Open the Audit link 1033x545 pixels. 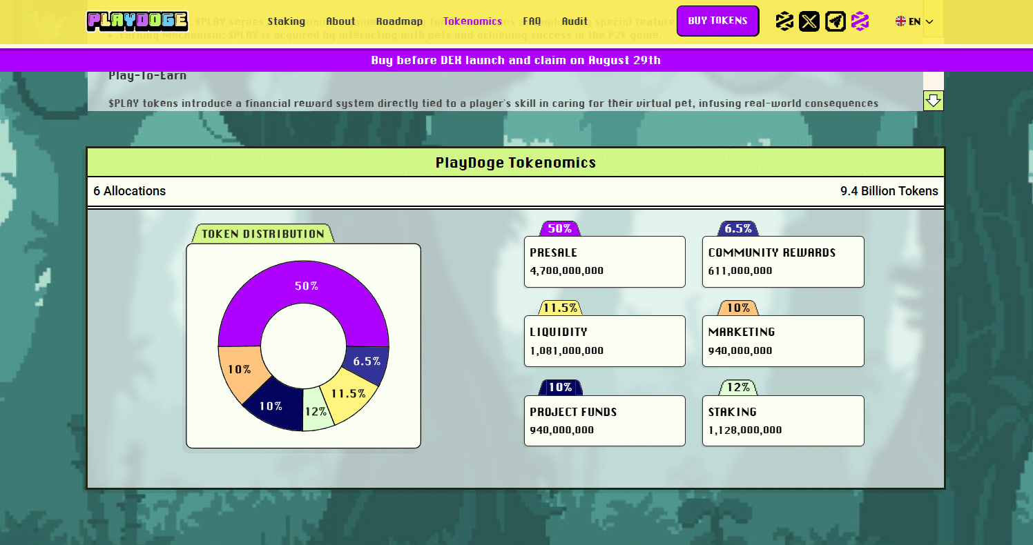575,21
